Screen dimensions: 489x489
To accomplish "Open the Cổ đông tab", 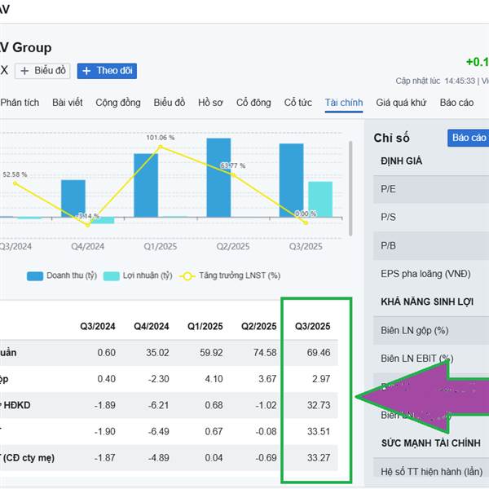I will 253,103.
